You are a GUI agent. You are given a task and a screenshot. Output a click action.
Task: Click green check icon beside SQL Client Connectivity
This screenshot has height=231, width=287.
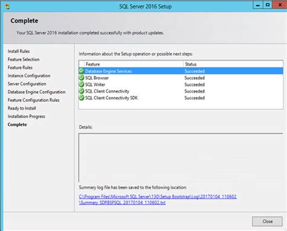[x=81, y=91]
